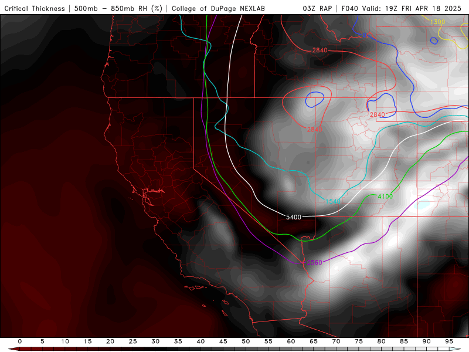
Task: Click the colorbar tick label "85"
Action: (x=404, y=341)
